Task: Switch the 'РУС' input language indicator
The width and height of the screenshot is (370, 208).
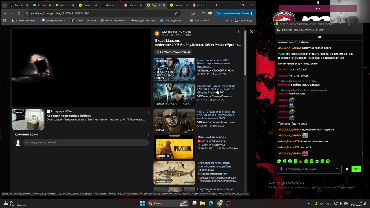Action: 329,203
